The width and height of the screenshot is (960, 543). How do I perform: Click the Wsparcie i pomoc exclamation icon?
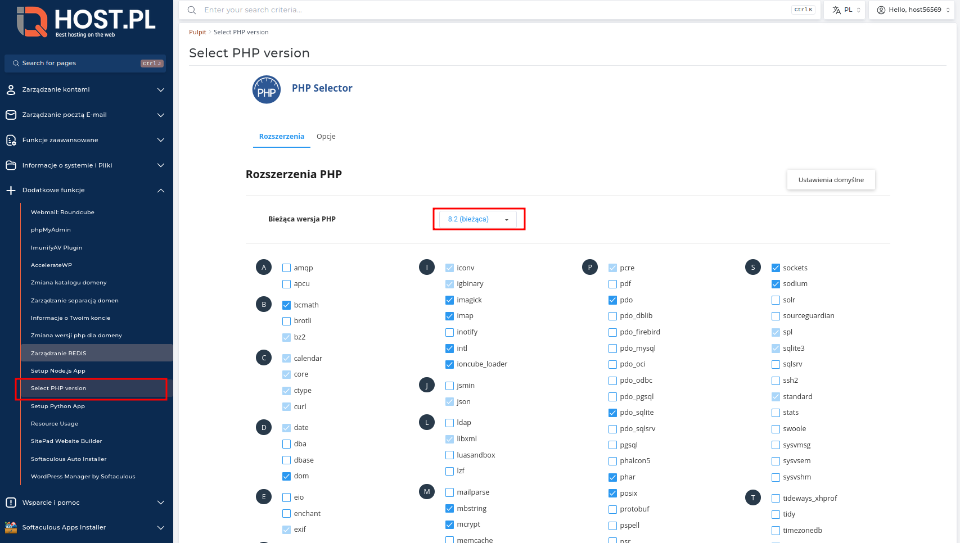coord(11,503)
